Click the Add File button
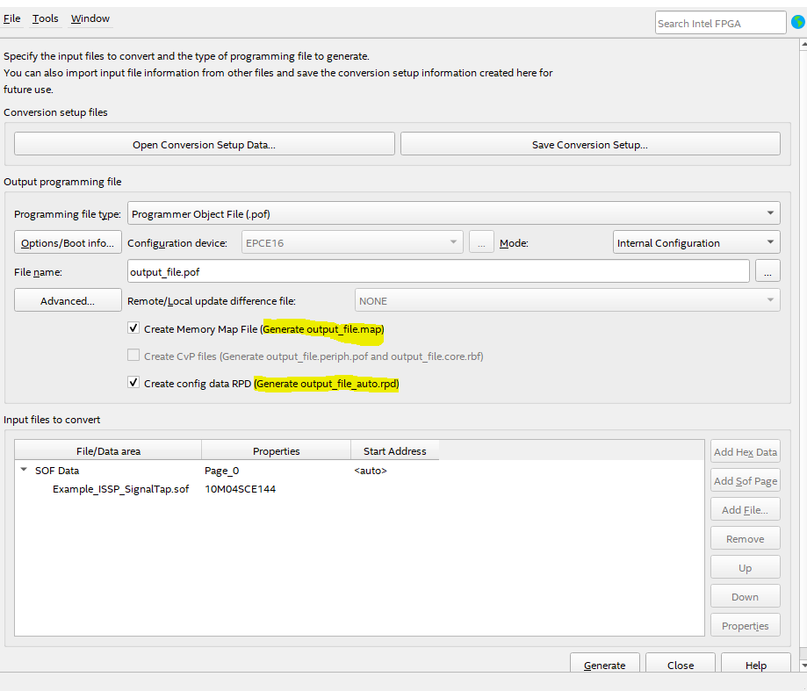Image resolution: width=807 pixels, height=691 pixels. (746, 509)
